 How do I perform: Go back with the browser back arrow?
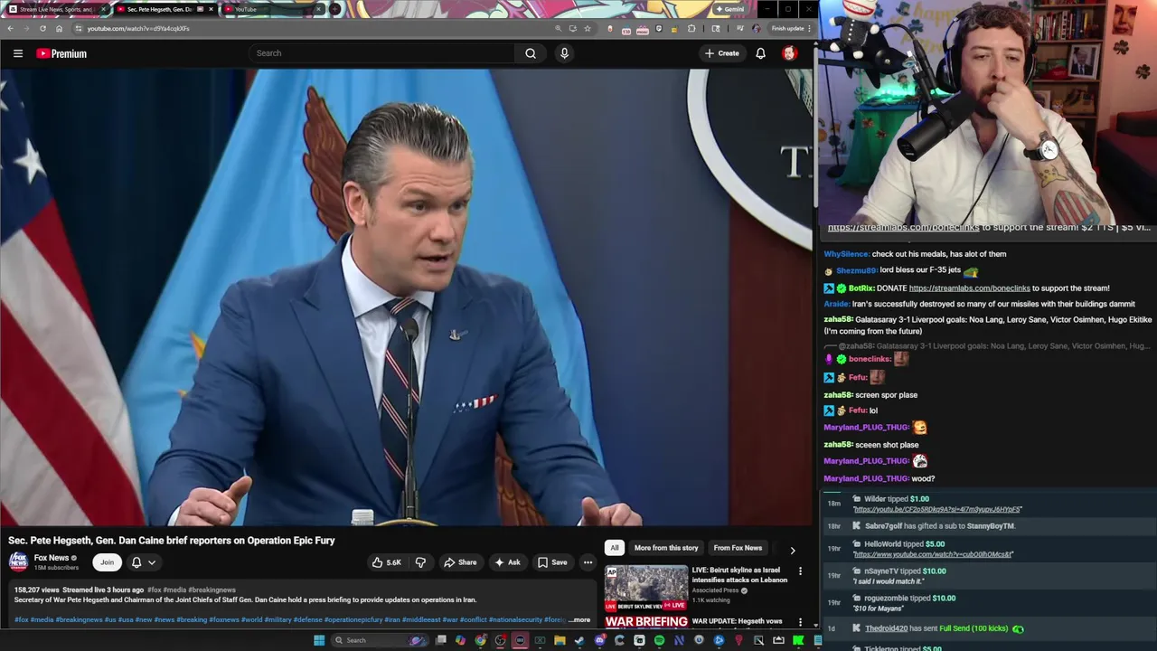(10, 28)
